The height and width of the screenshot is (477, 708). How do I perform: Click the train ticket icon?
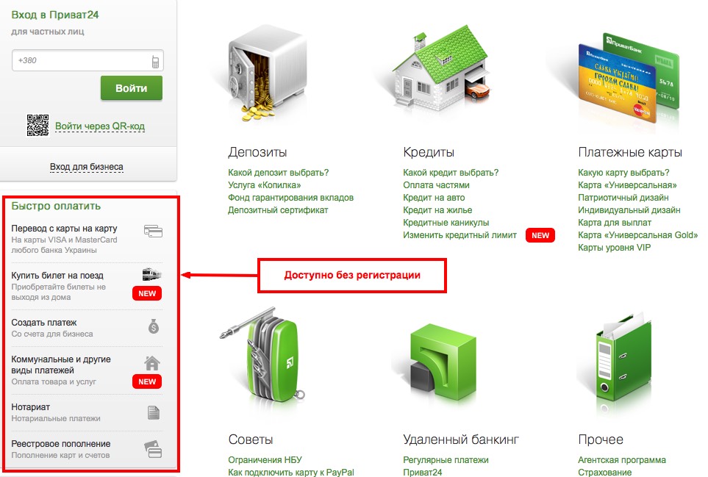152,274
